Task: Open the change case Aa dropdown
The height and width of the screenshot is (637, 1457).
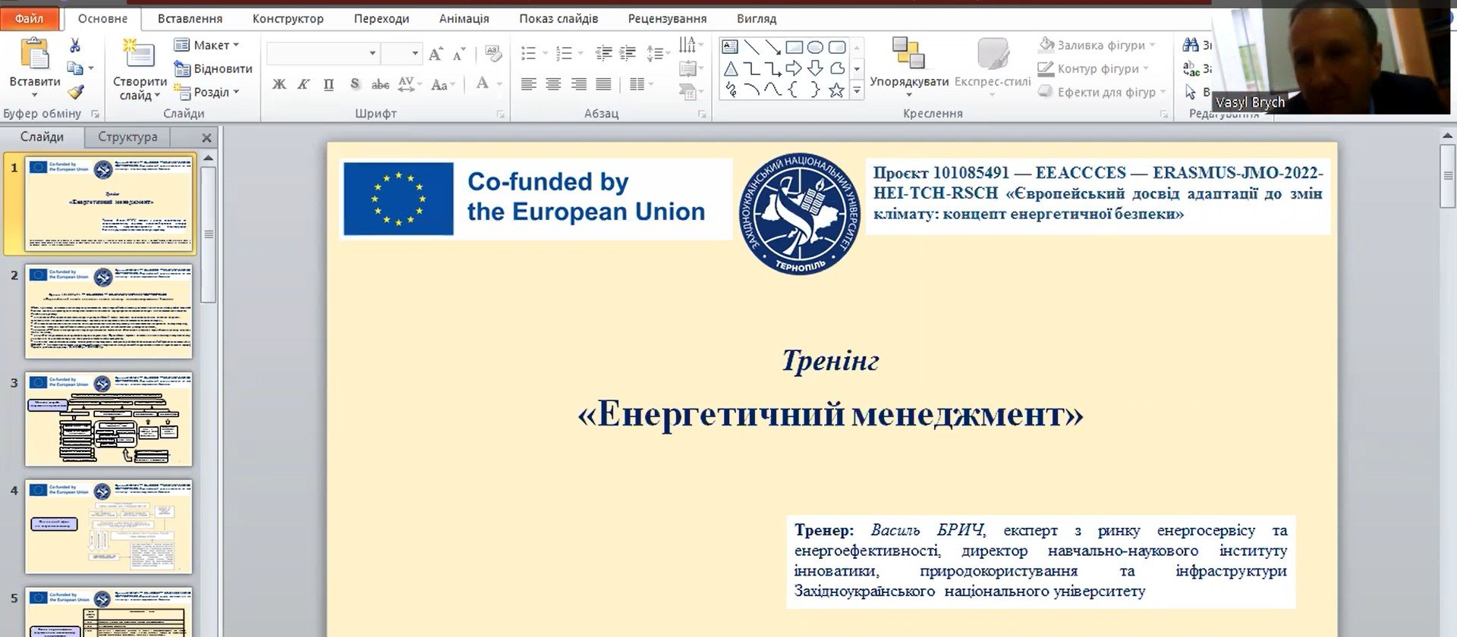Action: click(443, 84)
